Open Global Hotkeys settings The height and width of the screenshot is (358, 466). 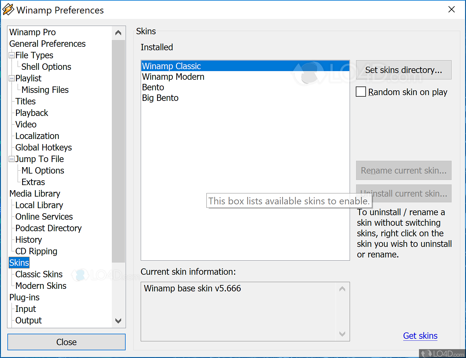click(44, 148)
